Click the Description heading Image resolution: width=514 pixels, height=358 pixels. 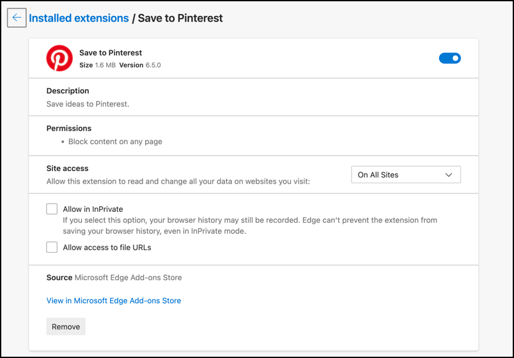click(x=68, y=91)
